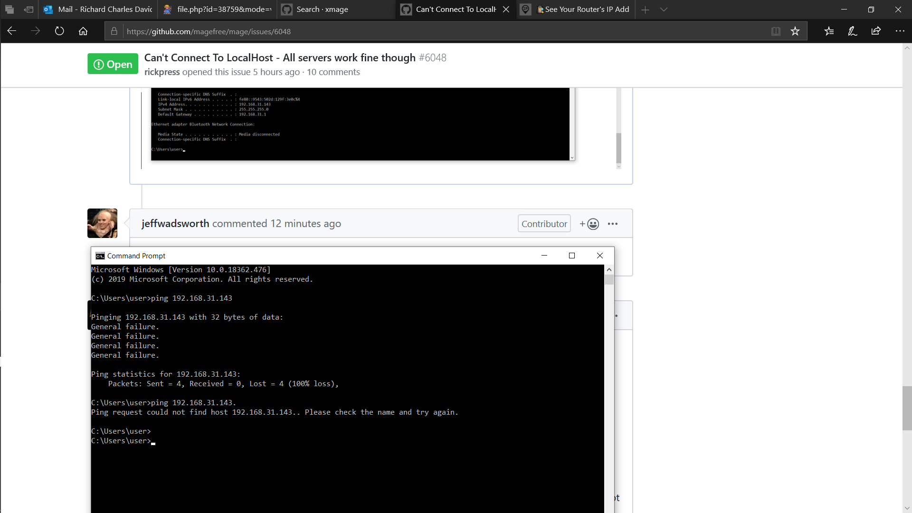Switch to the Mail Richard Charles tab
Screen dimensions: 912x513
tap(97, 9)
